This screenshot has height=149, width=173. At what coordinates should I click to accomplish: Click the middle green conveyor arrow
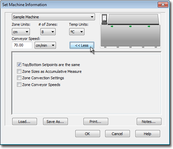[x=130, y=26]
